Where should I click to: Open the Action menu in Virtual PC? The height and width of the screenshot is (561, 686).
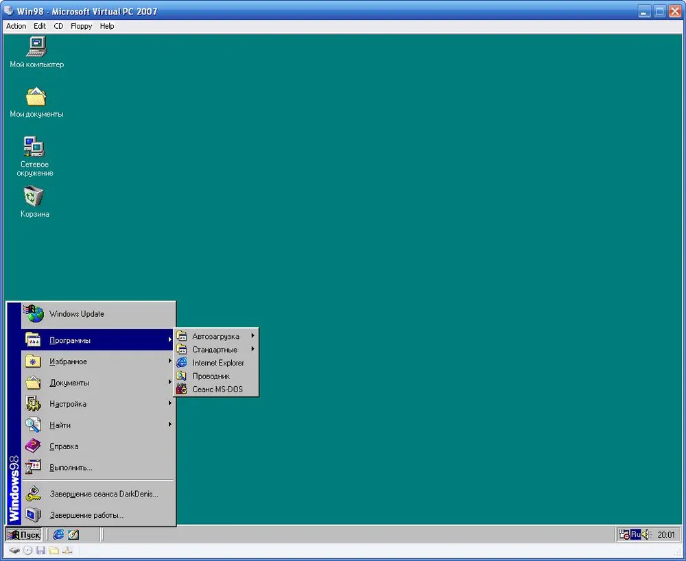pos(16,26)
